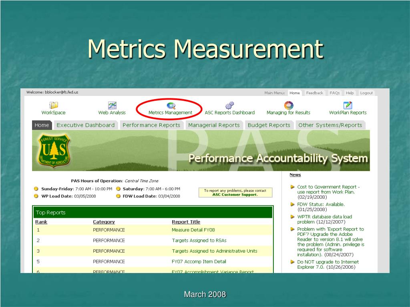The width and height of the screenshot is (410, 307).
Task: Click Feedback in the Main Menu
Action: [x=315, y=93]
